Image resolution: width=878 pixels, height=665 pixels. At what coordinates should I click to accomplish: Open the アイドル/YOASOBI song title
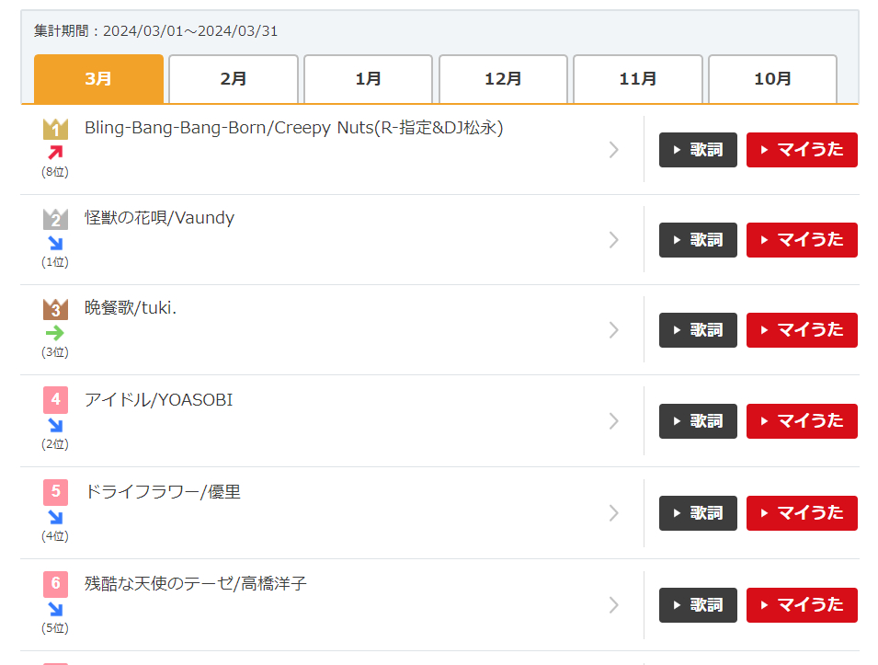(158, 400)
